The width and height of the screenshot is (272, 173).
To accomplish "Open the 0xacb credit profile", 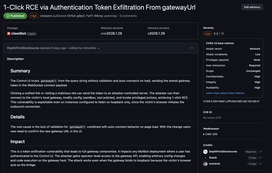I will point(213,157).
